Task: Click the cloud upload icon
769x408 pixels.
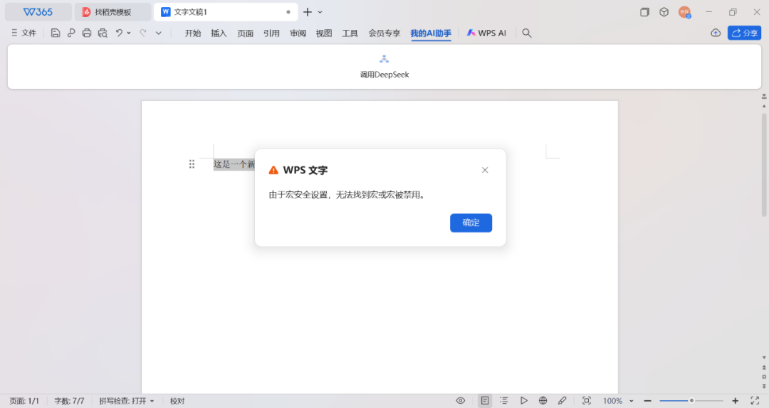Action: pos(716,33)
